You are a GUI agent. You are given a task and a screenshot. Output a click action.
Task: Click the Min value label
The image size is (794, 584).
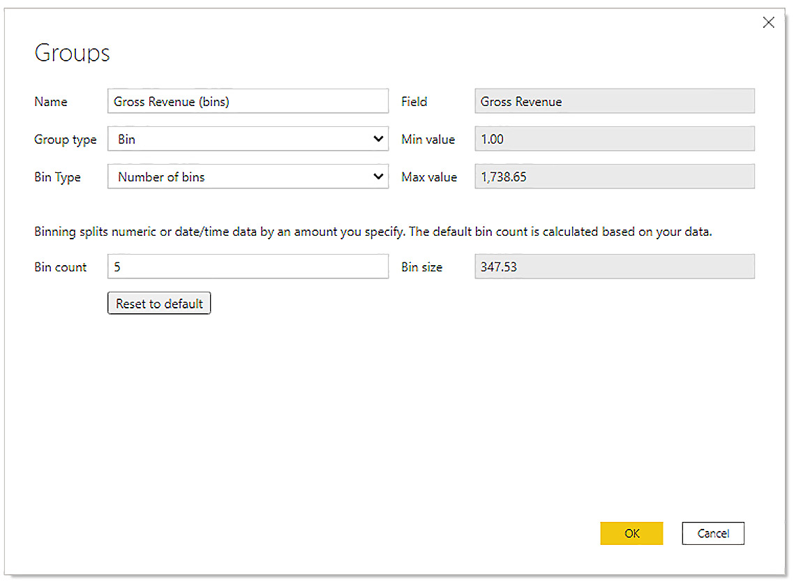point(428,140)
